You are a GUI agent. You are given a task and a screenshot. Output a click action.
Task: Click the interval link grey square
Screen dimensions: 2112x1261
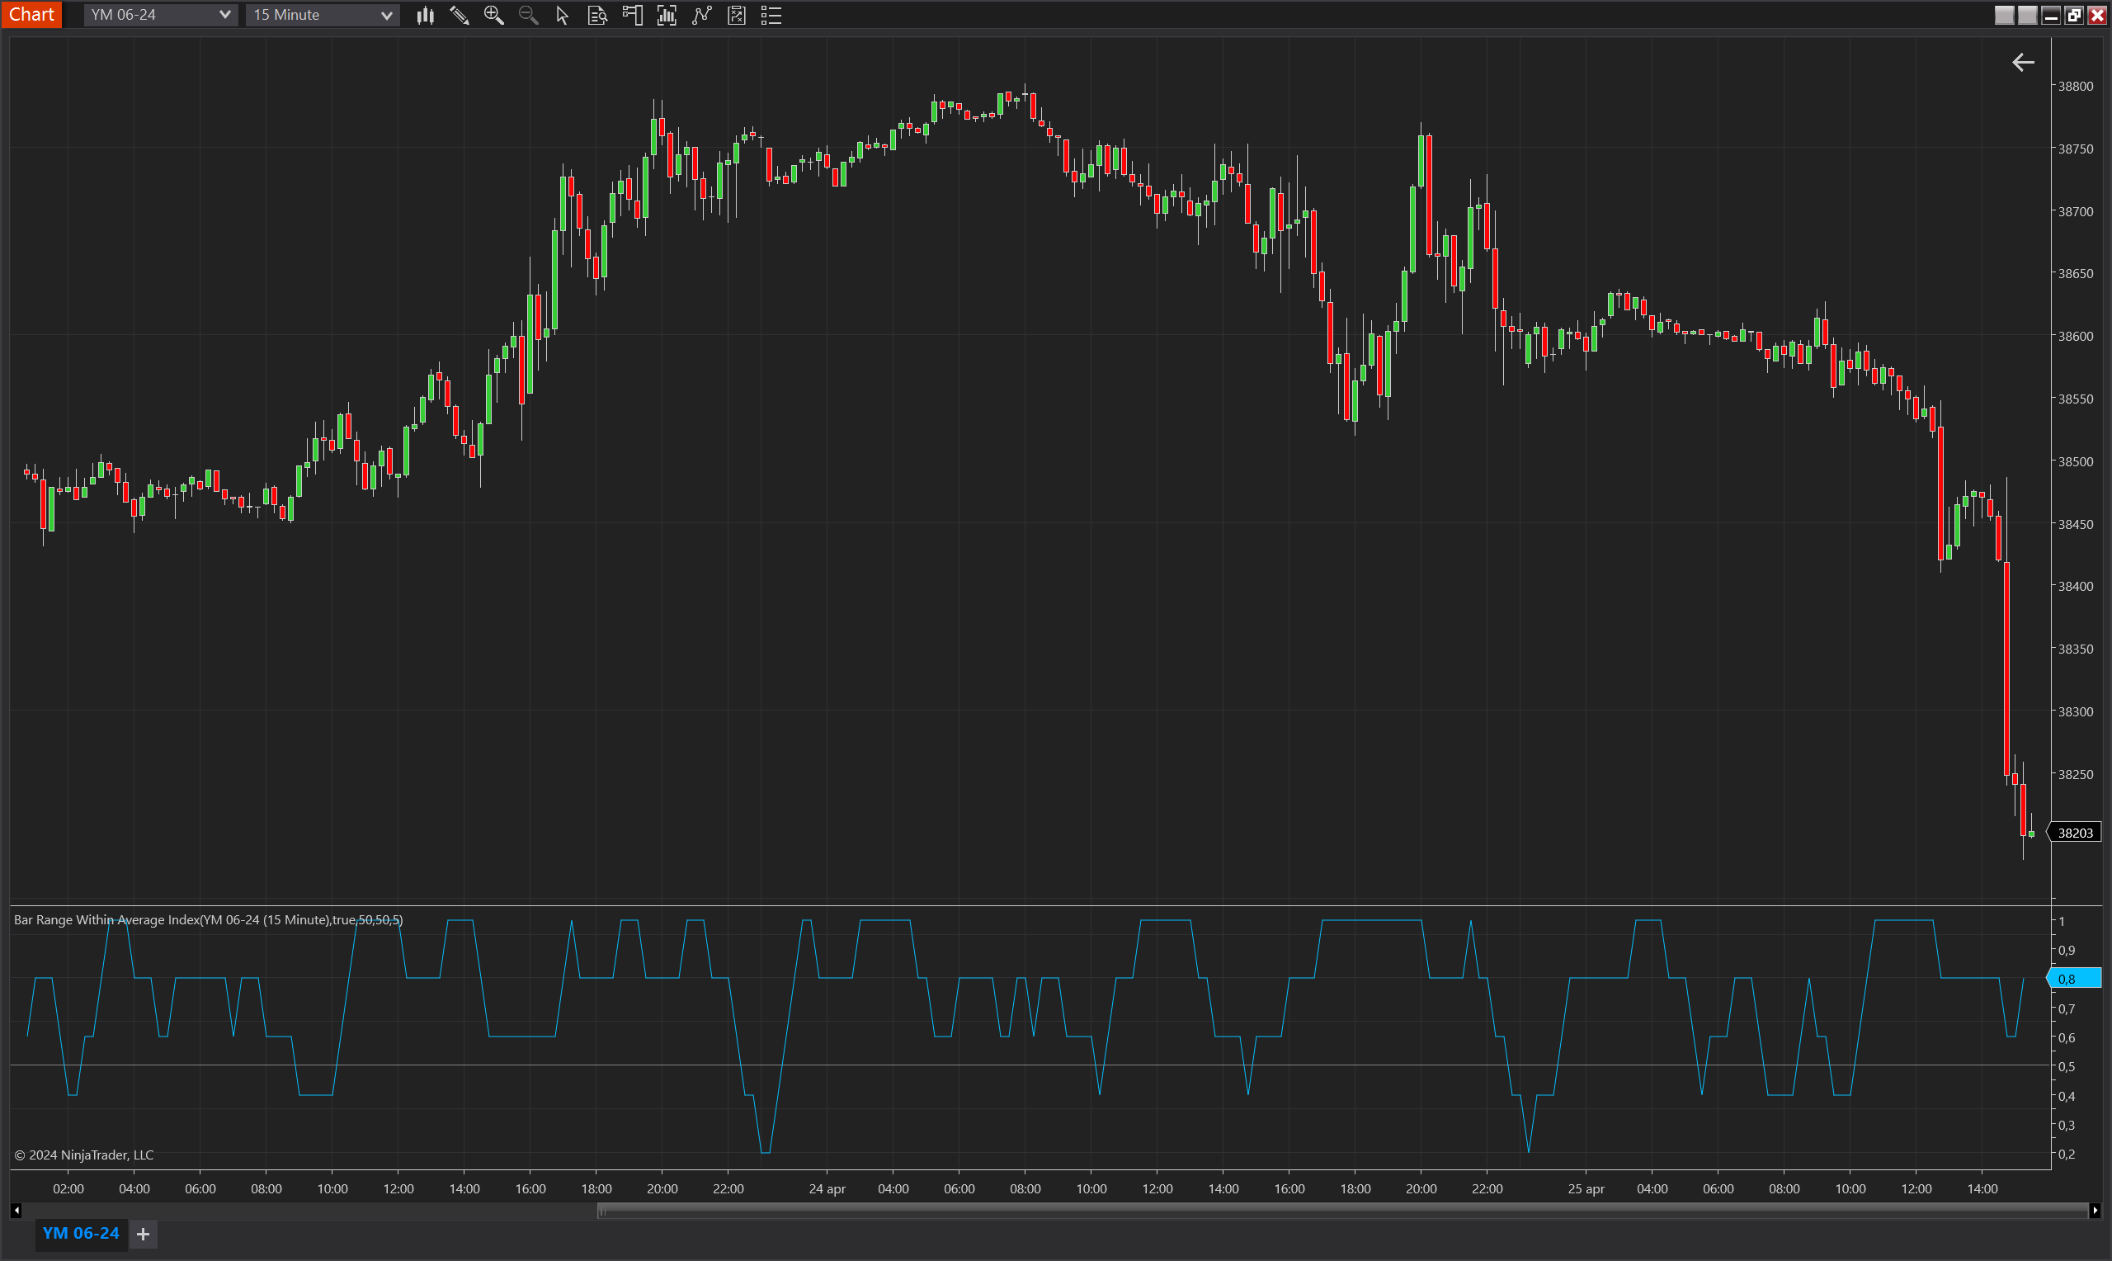pos(2027,16)
